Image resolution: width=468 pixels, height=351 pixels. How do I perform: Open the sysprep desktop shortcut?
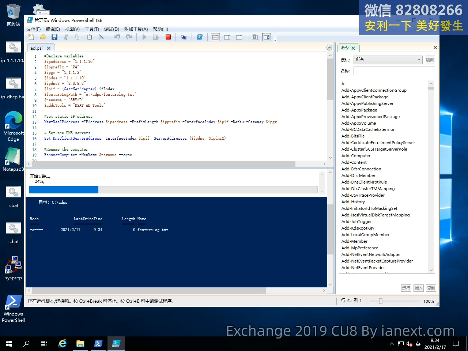point(14,268)
